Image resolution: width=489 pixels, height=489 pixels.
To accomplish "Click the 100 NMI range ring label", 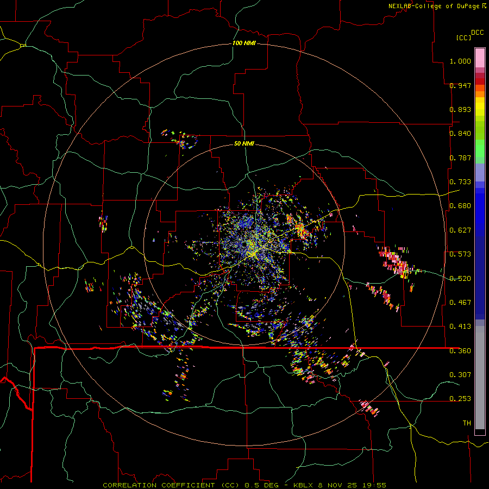I will pyautogui.click(x=244, y=43).
